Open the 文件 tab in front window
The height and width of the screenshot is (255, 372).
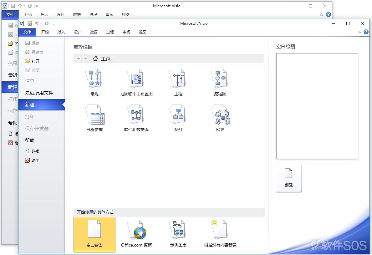coord(27,32)
